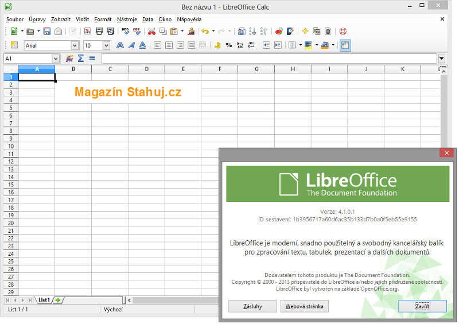The height and width of the screenshot is (324, 459).
Task: Click the Increase Indent icon
Action: tap(278, 45)
